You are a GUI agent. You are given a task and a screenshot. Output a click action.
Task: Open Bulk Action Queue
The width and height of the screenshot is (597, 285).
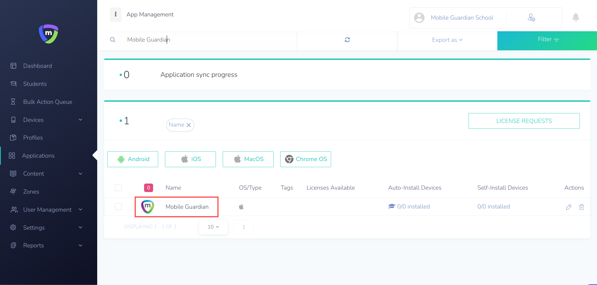point(48,102)
